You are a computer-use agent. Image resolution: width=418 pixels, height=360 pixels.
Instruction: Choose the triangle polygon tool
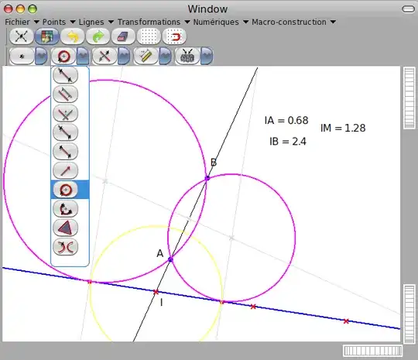(65, 228)
